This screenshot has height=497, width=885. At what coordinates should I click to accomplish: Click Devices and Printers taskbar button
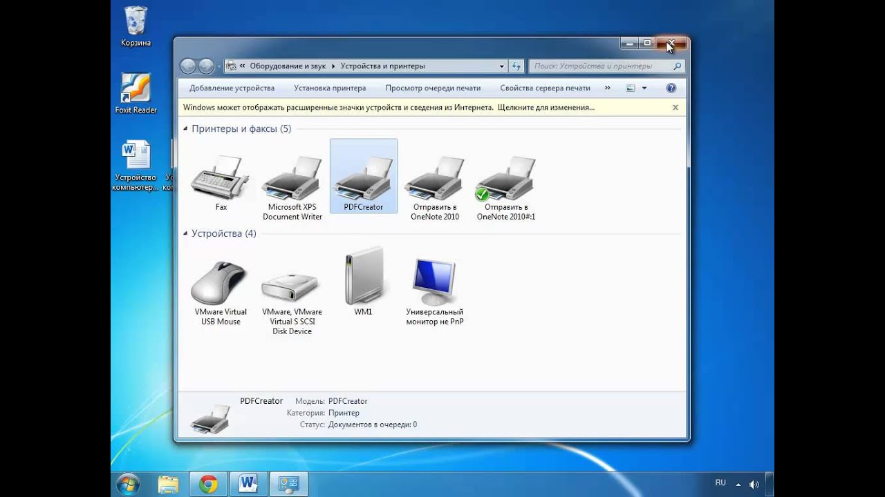(x=288, y=485)
